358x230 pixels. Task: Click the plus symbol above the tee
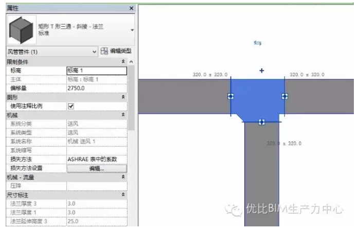pos(261,70)
